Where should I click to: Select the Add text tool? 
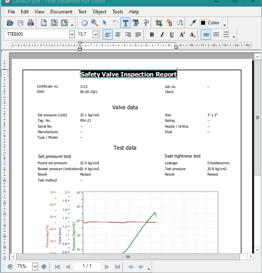[x=136, y=23]
